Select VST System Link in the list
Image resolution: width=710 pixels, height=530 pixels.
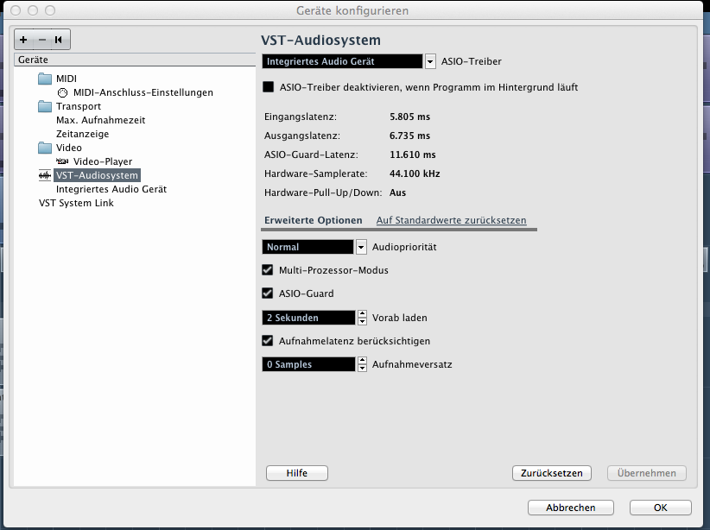tap(76, 203)
